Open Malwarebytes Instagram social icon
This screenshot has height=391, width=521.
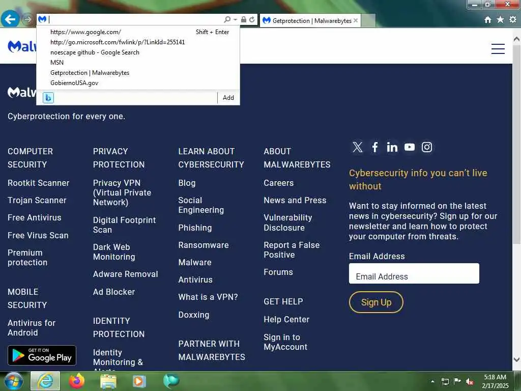(x=427, y=147)
